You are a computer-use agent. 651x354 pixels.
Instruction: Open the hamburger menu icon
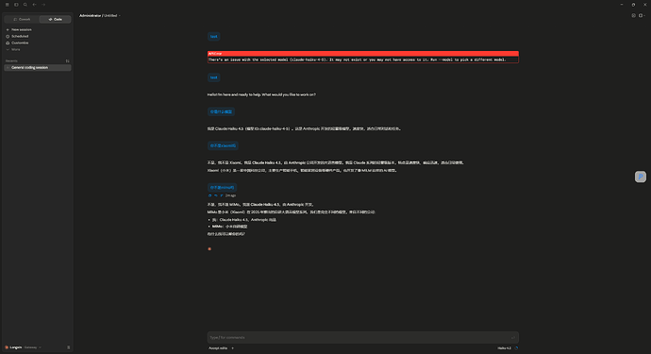[7, 5]
